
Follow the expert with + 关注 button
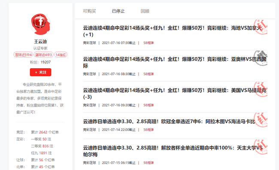click(x=40, y=72)
